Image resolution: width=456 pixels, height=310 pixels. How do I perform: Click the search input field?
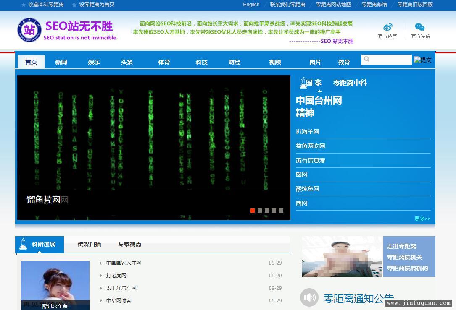pyautogui.click(x=387, y=60)
